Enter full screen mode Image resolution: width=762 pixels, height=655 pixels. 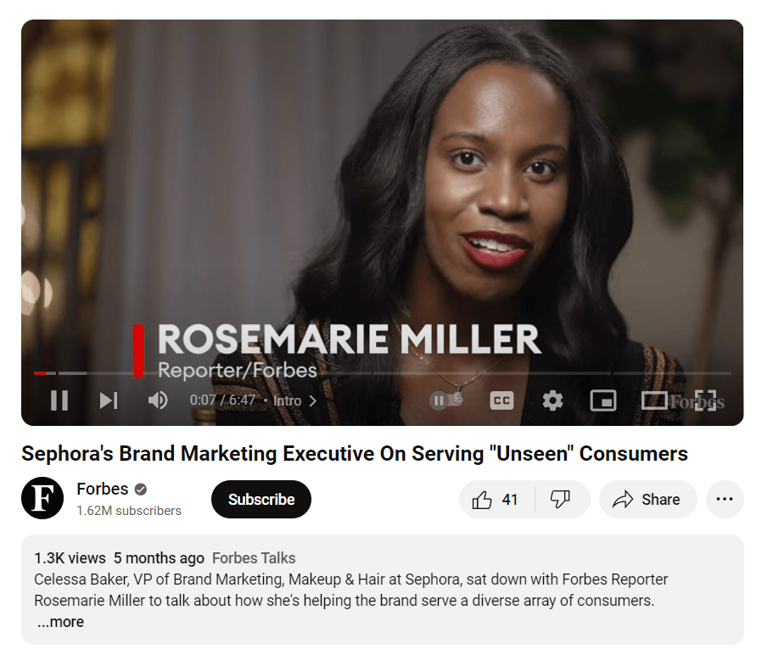pyautogui.click(x=705, y=400)
